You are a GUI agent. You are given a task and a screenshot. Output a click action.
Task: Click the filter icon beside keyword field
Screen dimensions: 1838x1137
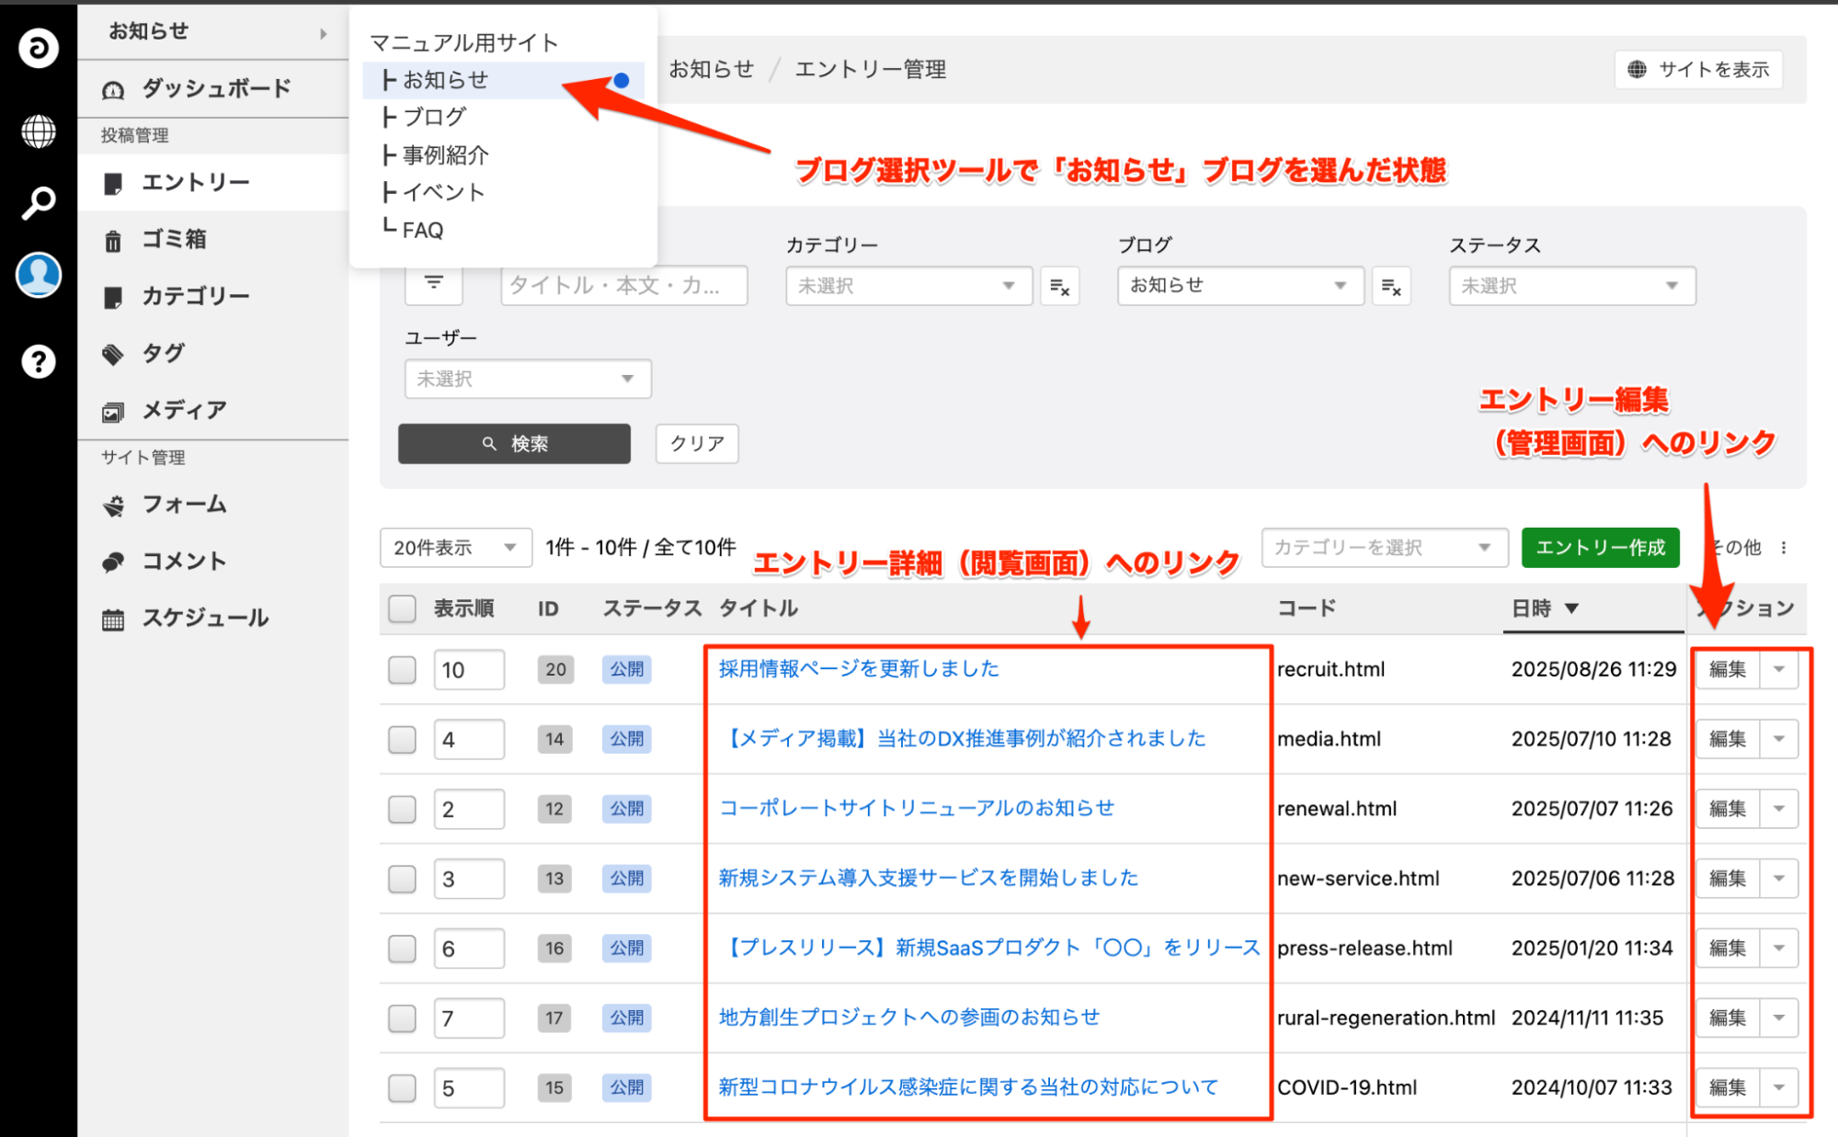click(x=433, y=283)
